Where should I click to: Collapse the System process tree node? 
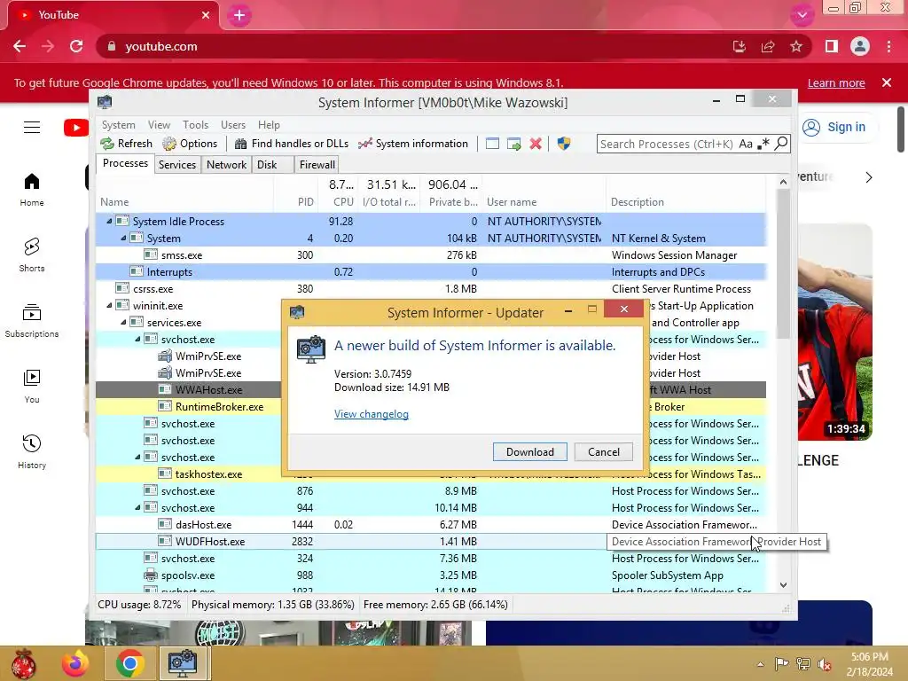[x=123, y=238]
